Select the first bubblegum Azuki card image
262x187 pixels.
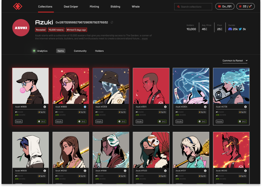coord(30,86)
